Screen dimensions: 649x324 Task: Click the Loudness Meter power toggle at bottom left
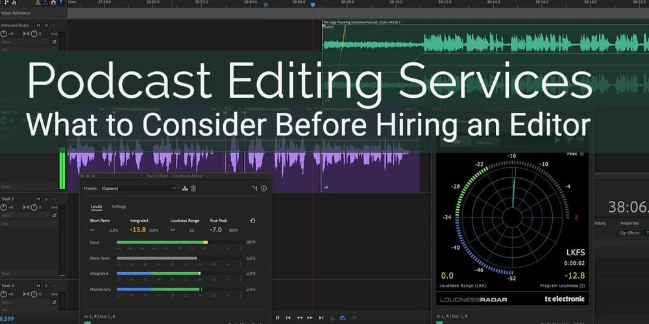(x=88, y=322)
